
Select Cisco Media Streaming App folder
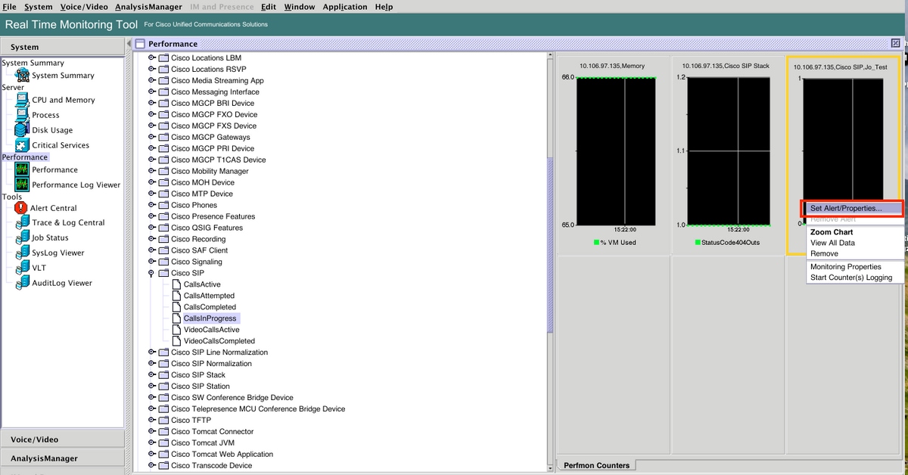(x=217, y=80)
